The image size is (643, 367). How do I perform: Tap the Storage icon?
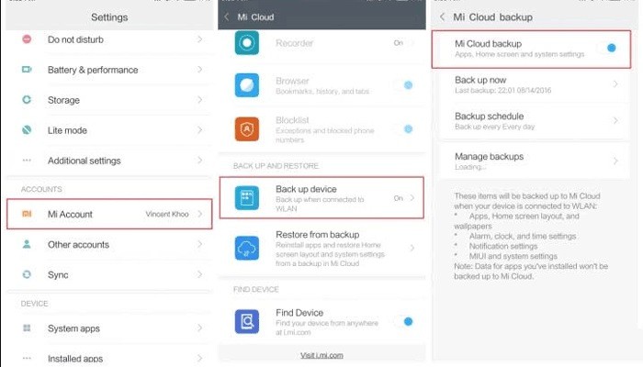tap(27, 100)
